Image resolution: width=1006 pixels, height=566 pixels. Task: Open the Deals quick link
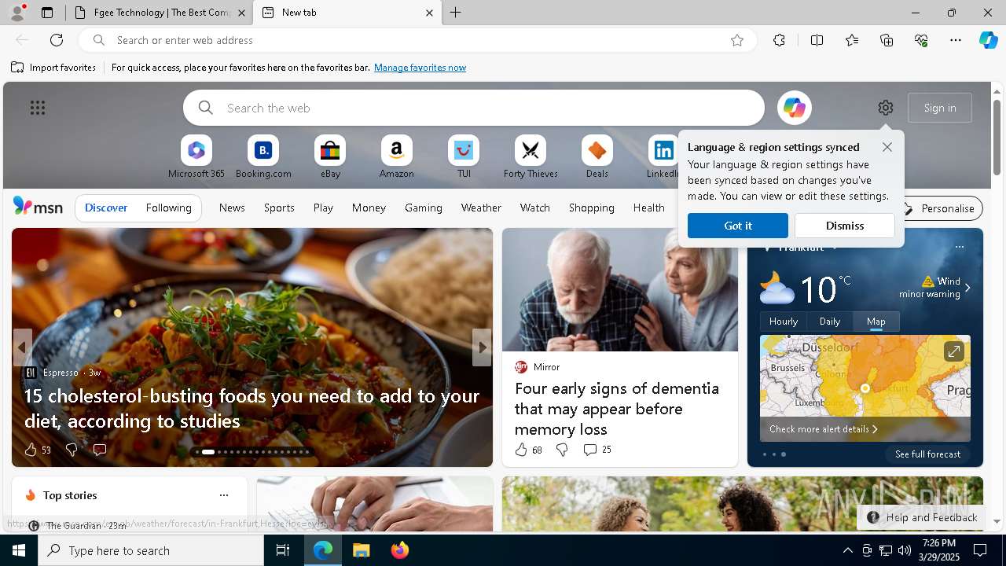597,157
